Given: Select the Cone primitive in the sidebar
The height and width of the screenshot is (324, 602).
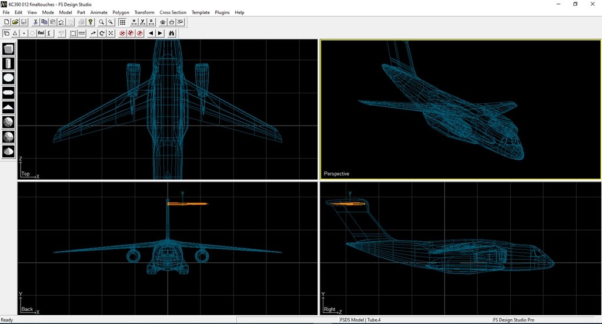Looking at the screenshot, I should (x=9, y=151).
